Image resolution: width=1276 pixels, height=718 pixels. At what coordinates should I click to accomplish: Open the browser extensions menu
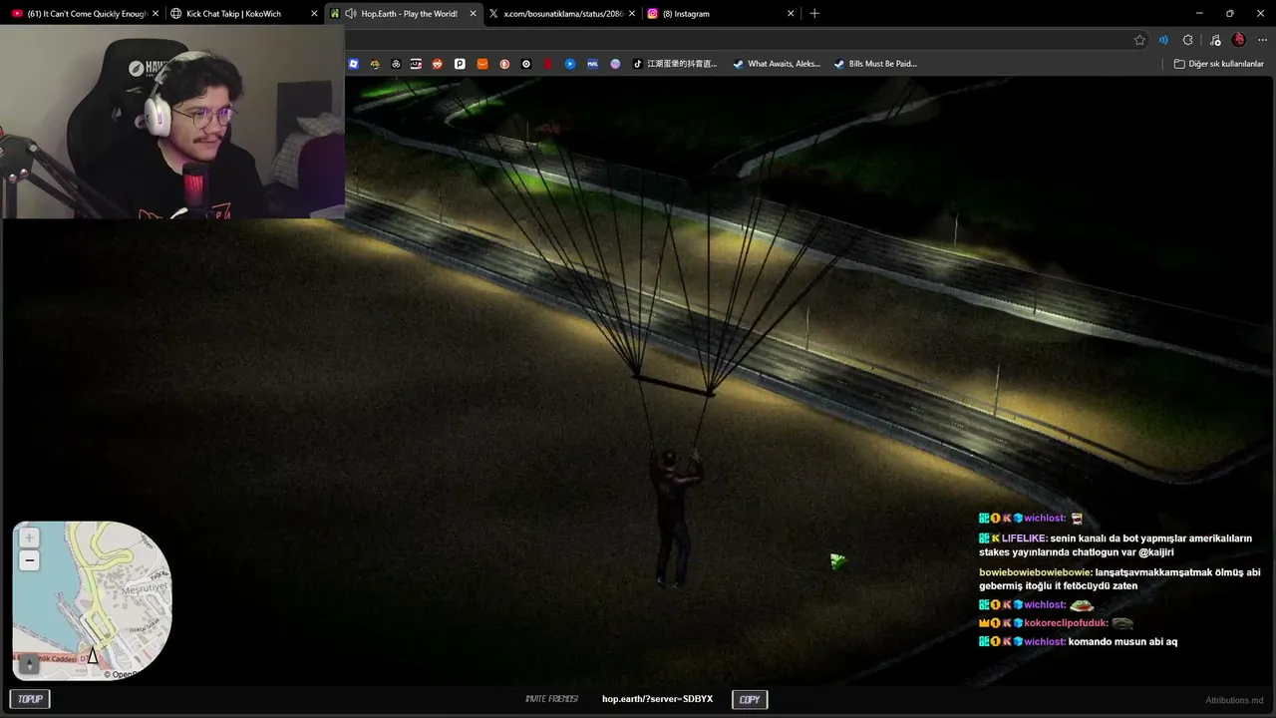(x=1187, y=40)
